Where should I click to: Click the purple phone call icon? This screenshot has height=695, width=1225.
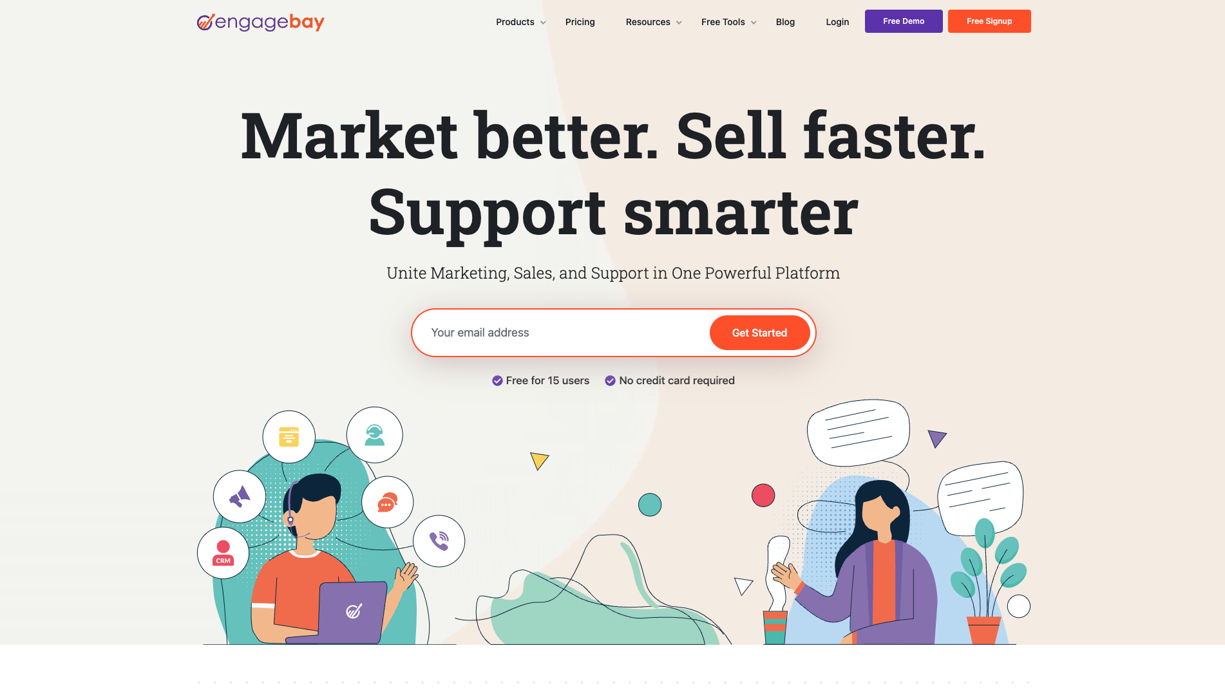pyautogui.click(x=439, y=541)
